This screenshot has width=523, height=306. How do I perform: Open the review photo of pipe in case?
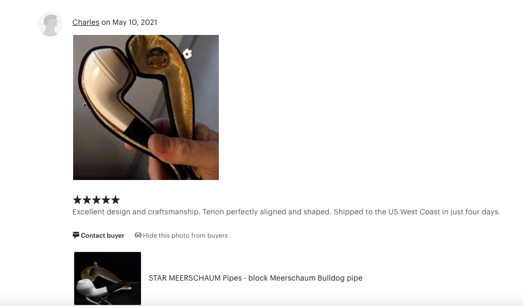(146, 107)
